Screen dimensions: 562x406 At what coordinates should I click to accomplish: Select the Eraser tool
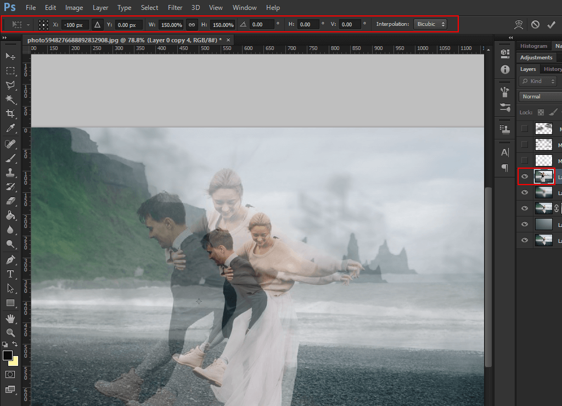coord(10,201)
